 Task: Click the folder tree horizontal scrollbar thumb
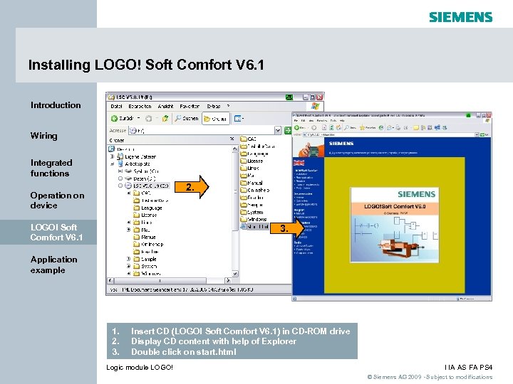click(x=160, y=280)
